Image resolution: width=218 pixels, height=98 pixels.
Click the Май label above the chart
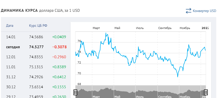coord(117,28)
